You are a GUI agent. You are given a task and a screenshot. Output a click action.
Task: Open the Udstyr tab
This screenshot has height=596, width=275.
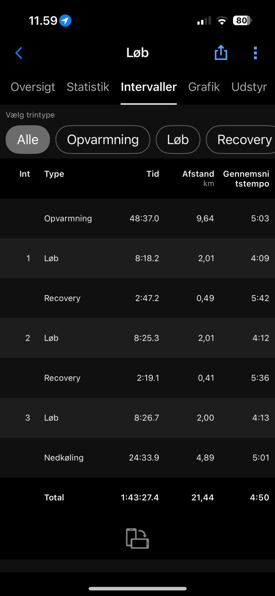[249, 87]
